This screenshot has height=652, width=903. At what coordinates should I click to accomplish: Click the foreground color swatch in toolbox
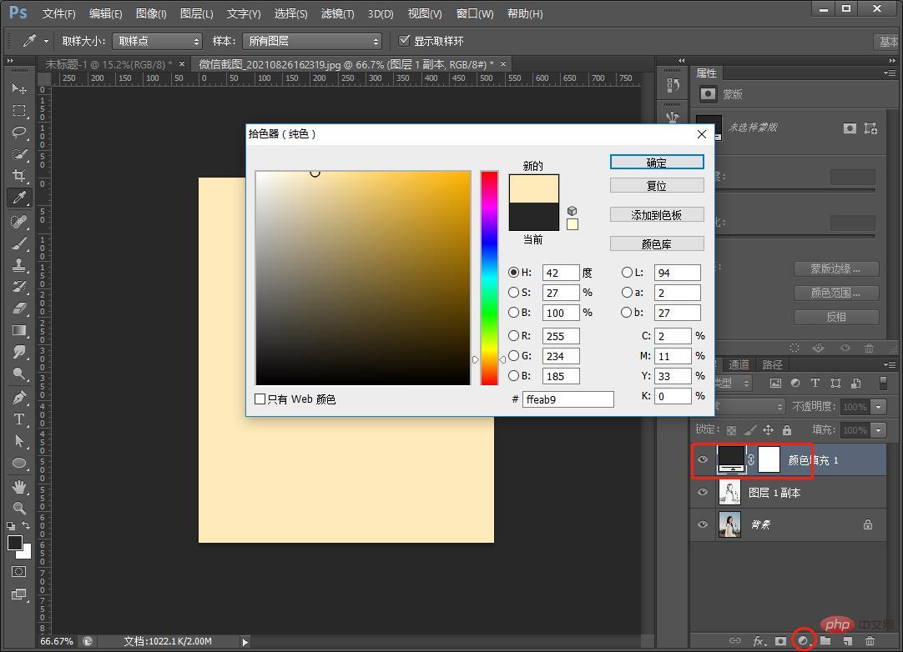pos(15,542)
